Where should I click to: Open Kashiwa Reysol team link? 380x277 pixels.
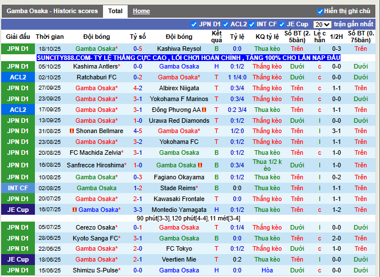[x=179, y=49]
